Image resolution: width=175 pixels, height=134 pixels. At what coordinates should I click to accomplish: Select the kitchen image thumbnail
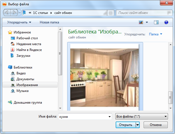[104, 77]
